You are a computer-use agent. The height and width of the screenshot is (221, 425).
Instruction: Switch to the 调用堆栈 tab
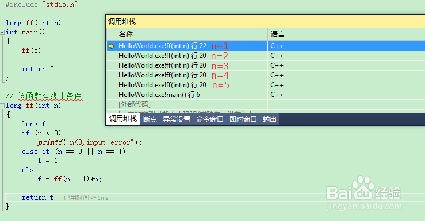[x=123, y=119]
